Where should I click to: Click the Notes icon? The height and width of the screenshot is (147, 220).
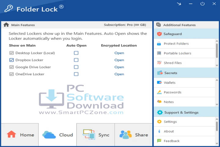coord(159,102)
